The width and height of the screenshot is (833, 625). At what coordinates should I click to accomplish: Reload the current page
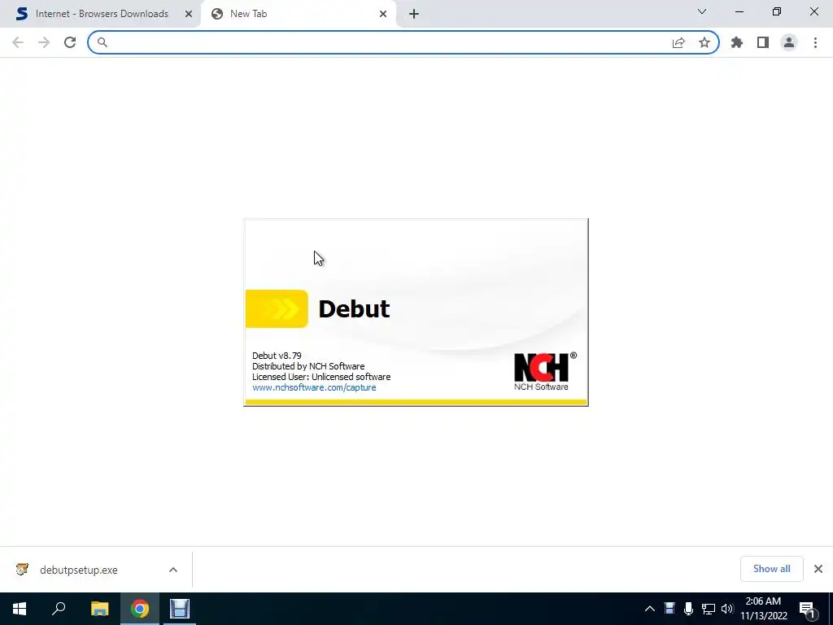[x=70, y=42]
